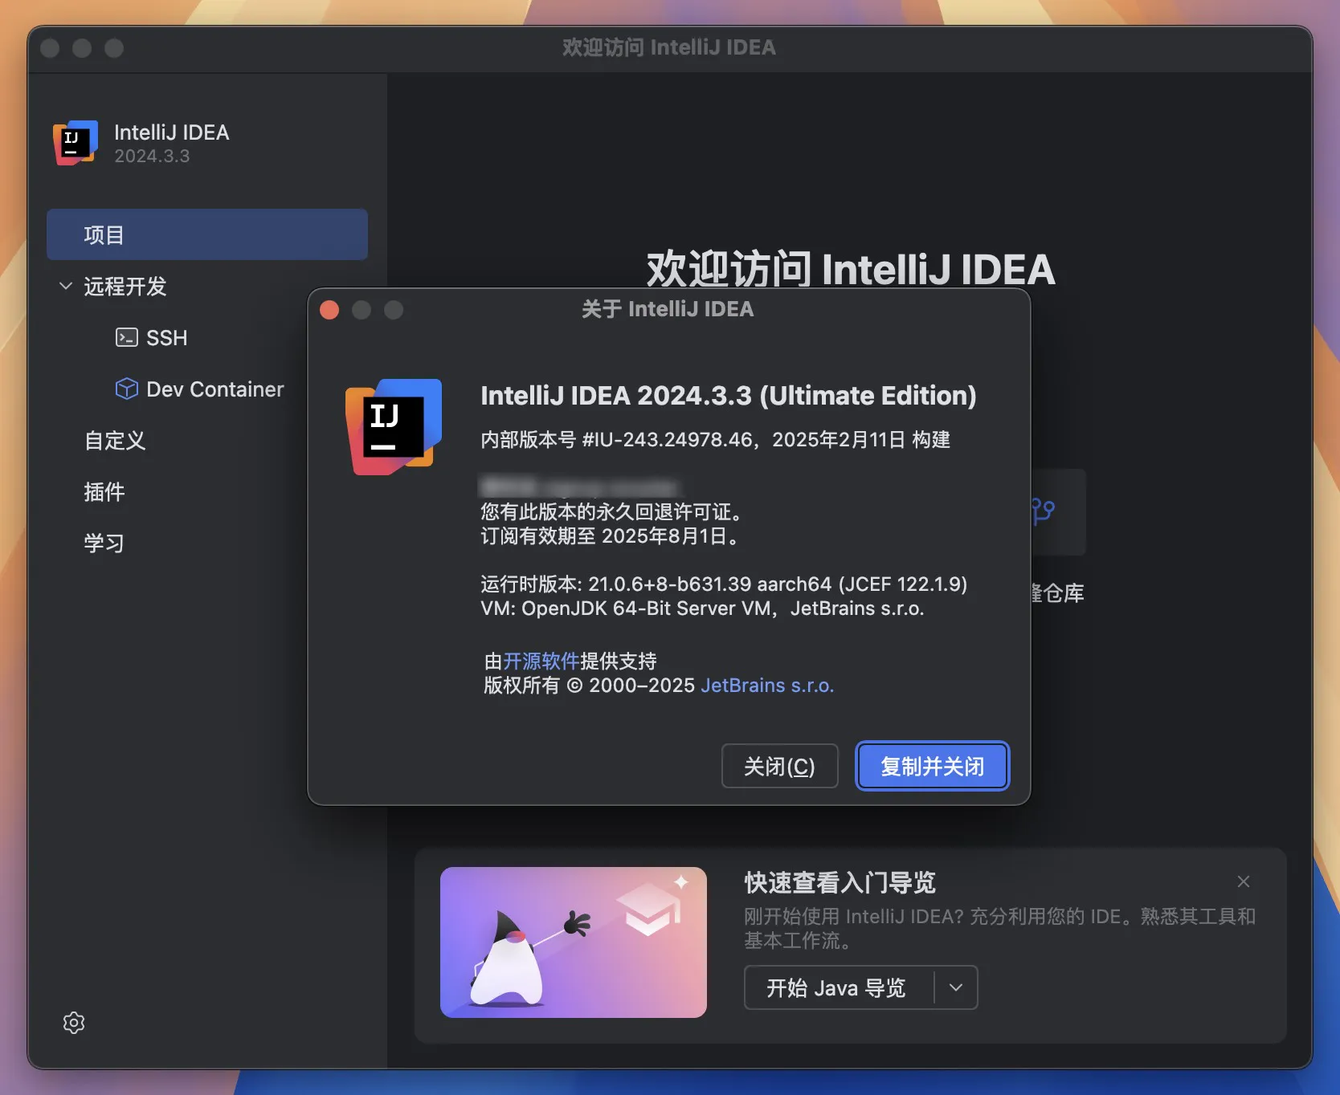Viewport: 1340px width, 1095px height.
Task: Click the 关于 IntelliJ IDEA dialog title
Action: point(668,309)
